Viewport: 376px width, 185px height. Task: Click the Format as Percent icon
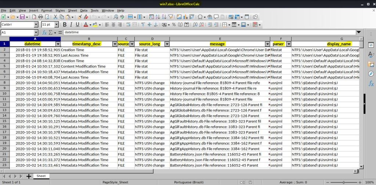pos(174,25)
